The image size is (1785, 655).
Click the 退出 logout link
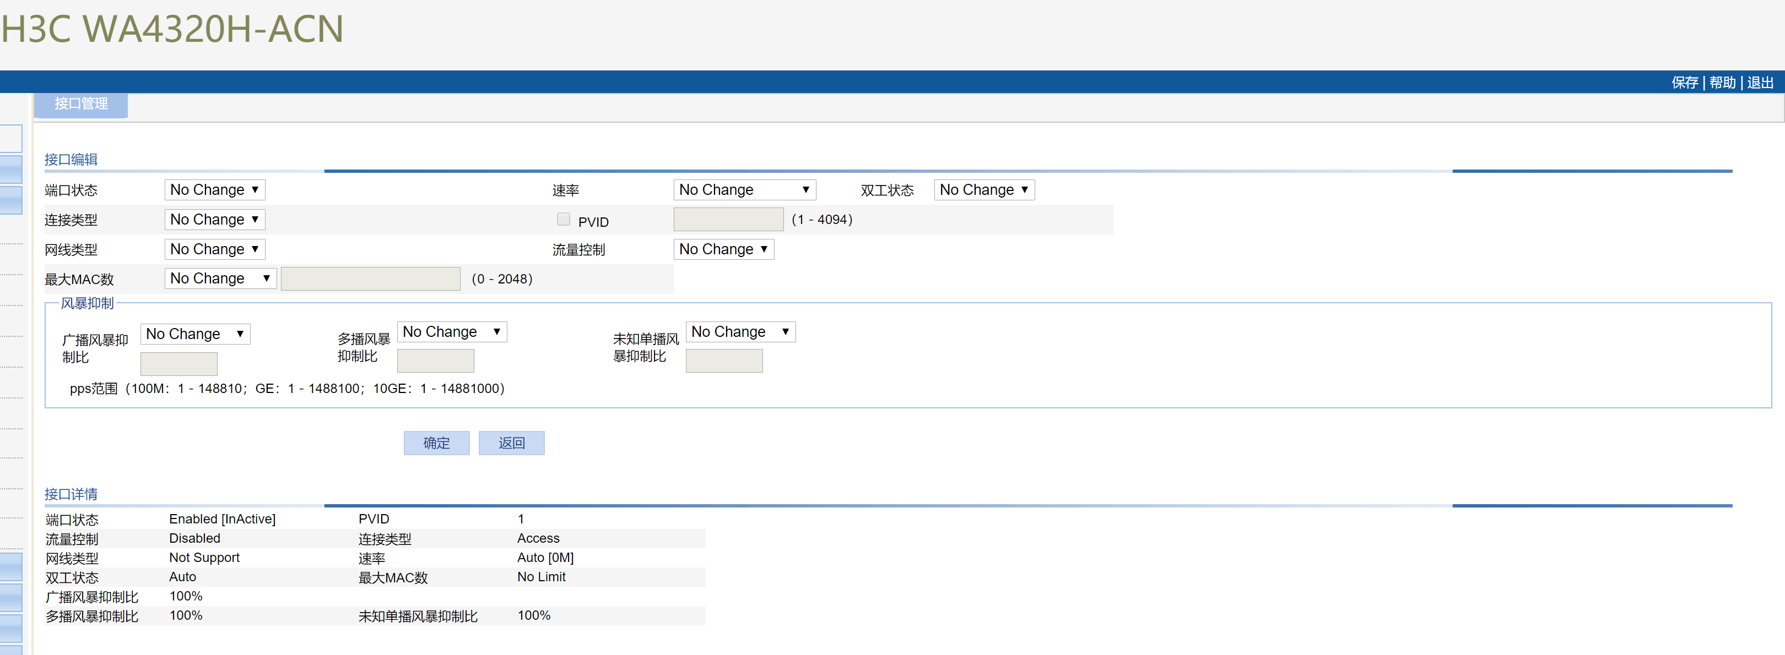[1760, 83]
